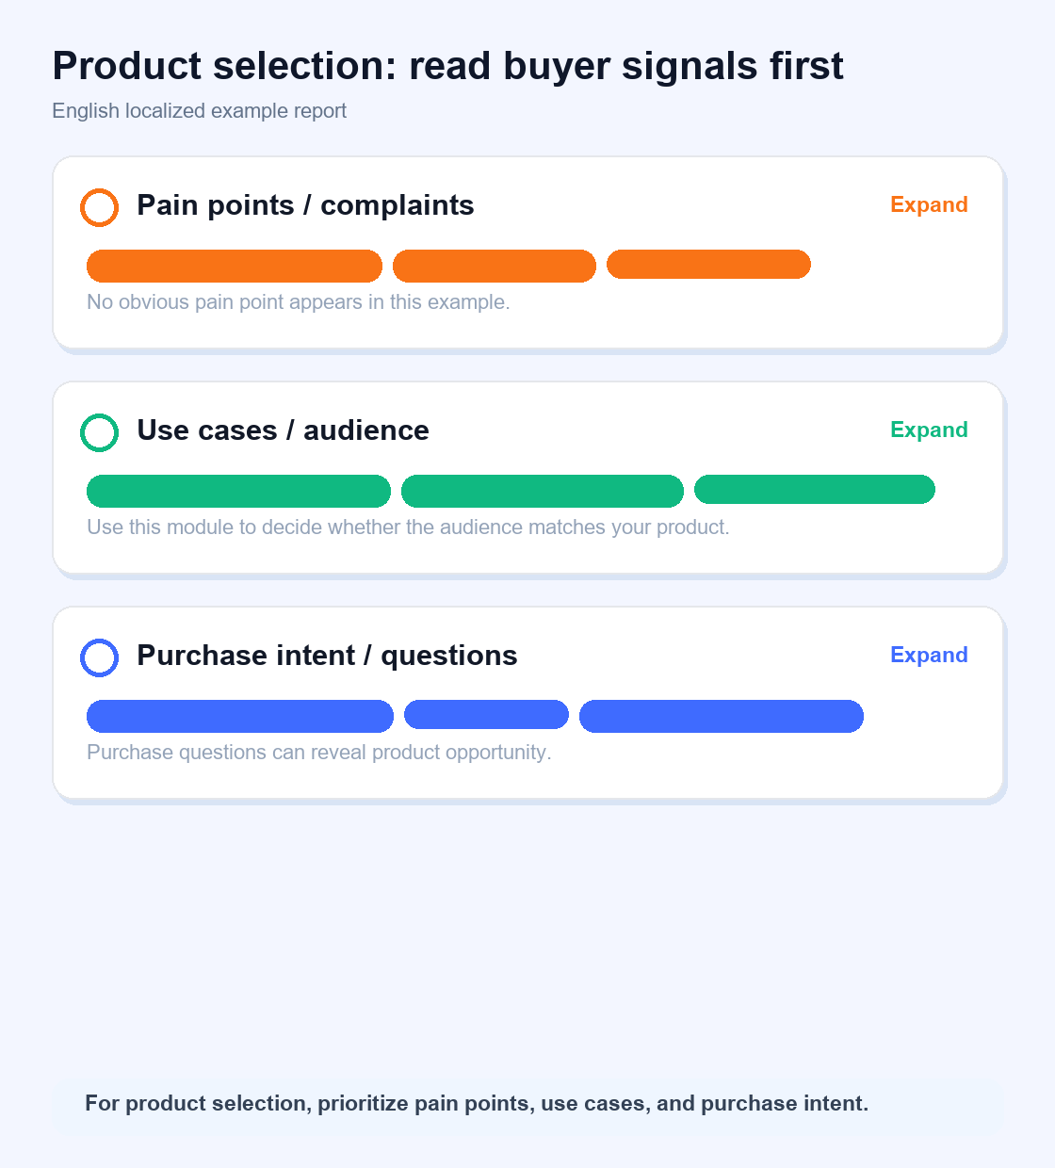
Task: Click the green circle icon beside Use cases
Action: [99, 433]
